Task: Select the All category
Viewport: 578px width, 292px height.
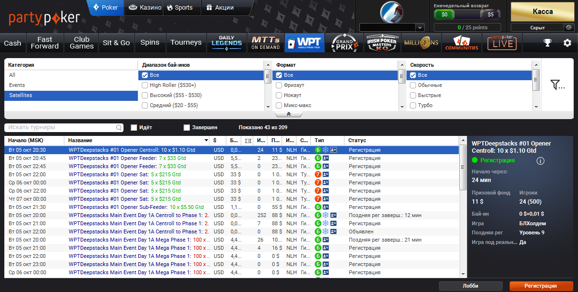Action: (71, 75)
